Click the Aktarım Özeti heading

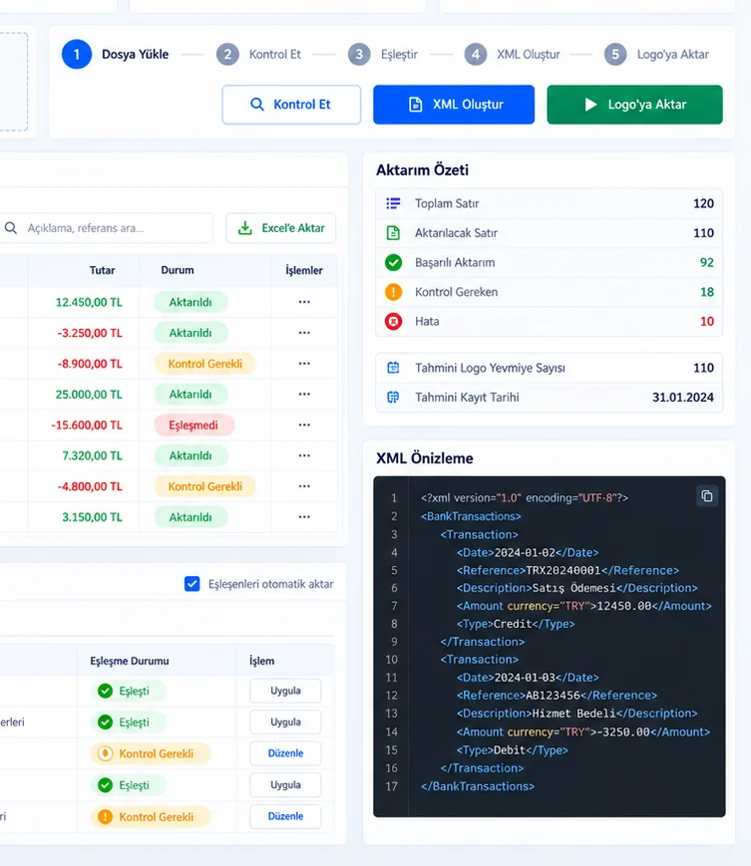[x=422, y=169]
